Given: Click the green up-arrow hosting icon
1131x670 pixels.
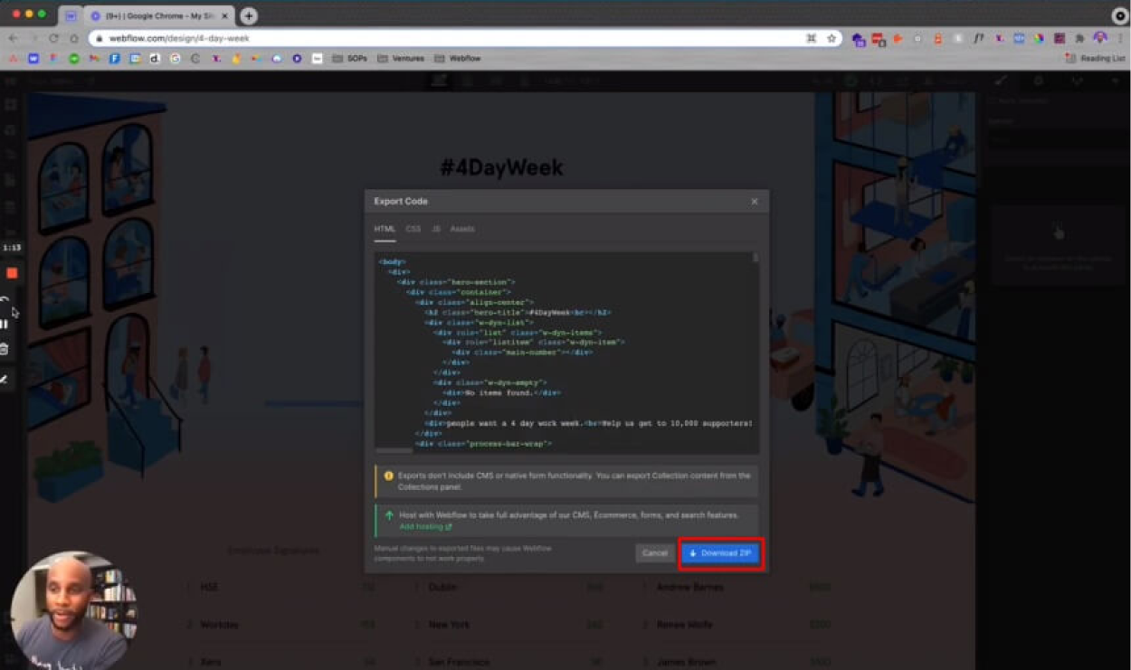Looking at the screenshot, I should click(389, 515).
